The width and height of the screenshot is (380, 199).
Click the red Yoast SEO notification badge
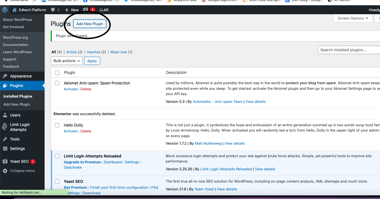pos(33,161)
